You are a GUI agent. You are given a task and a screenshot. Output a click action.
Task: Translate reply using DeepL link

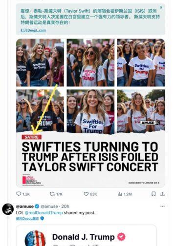[x=27, y=218]
